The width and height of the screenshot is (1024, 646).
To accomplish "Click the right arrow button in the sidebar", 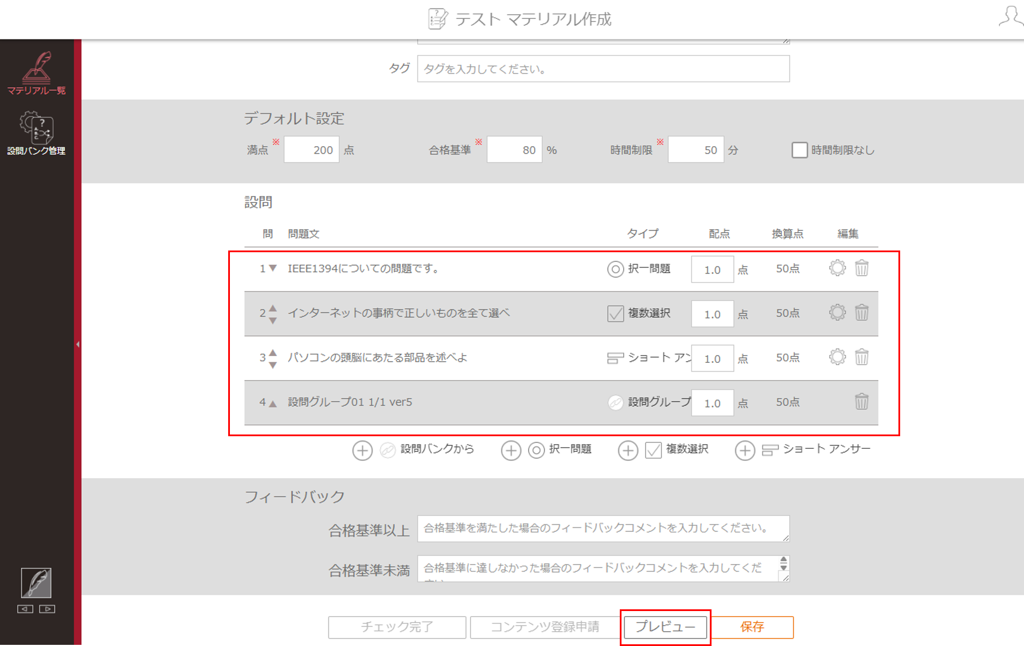I will click(47, 609).
